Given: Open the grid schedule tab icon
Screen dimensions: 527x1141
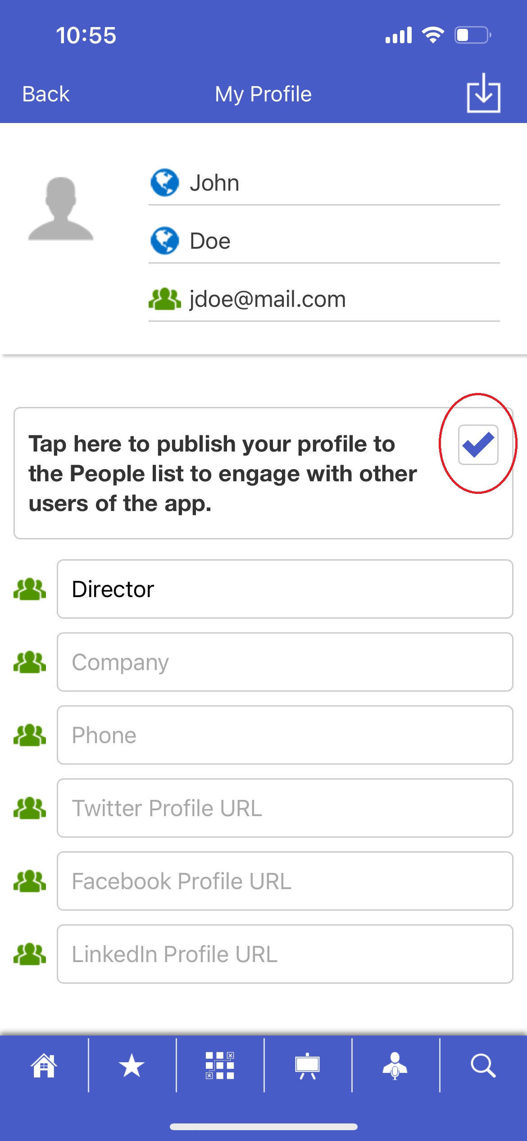Looking at the screenshot, I should (x=220, y=1065).
